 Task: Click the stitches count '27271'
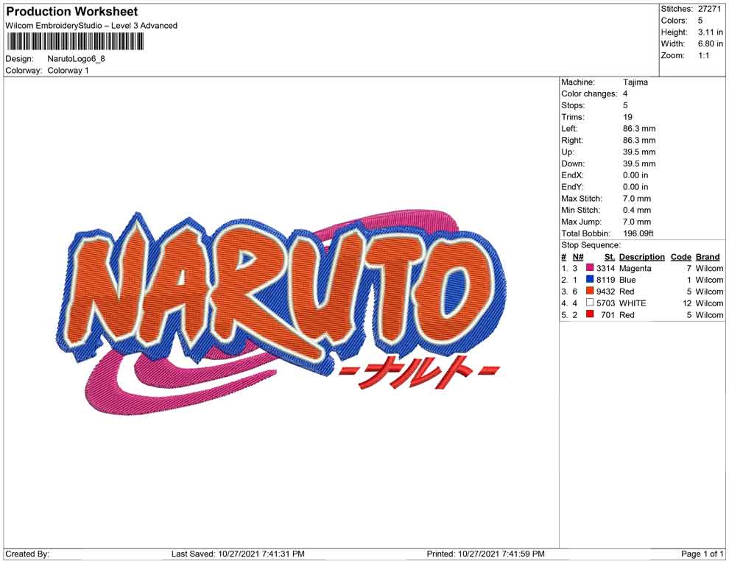709,9
